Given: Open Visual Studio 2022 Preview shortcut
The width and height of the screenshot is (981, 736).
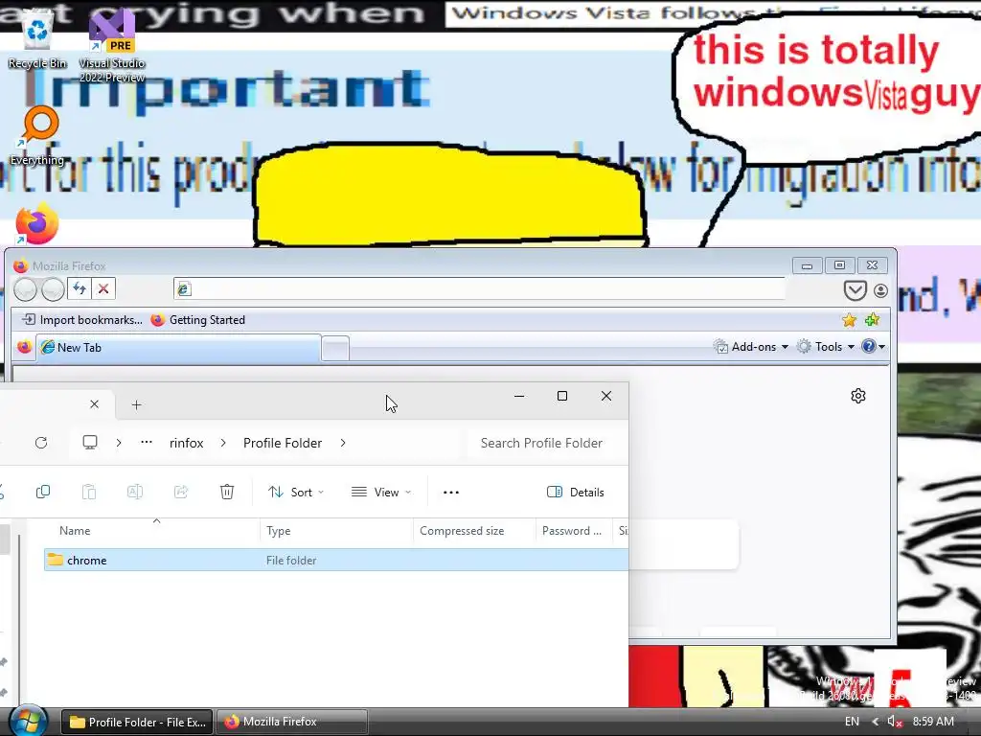Looking at the screenshot, I should coord(112,46).
